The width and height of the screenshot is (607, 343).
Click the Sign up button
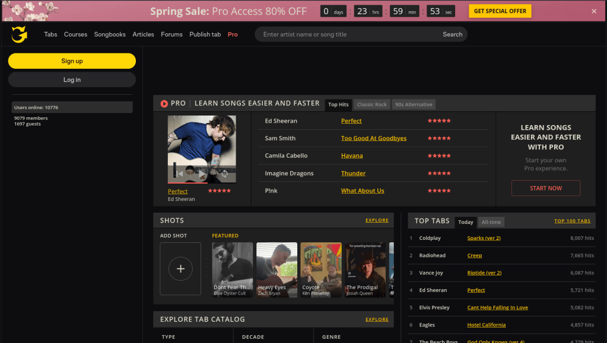point(72,61)
